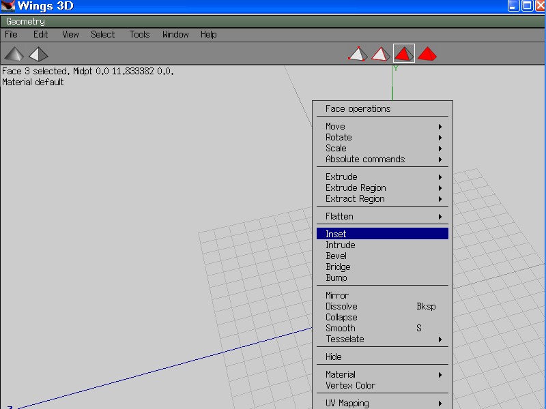The image size is (546, 409).
Task: Choose Bridge in Face operations
Action: click(382, 267)
